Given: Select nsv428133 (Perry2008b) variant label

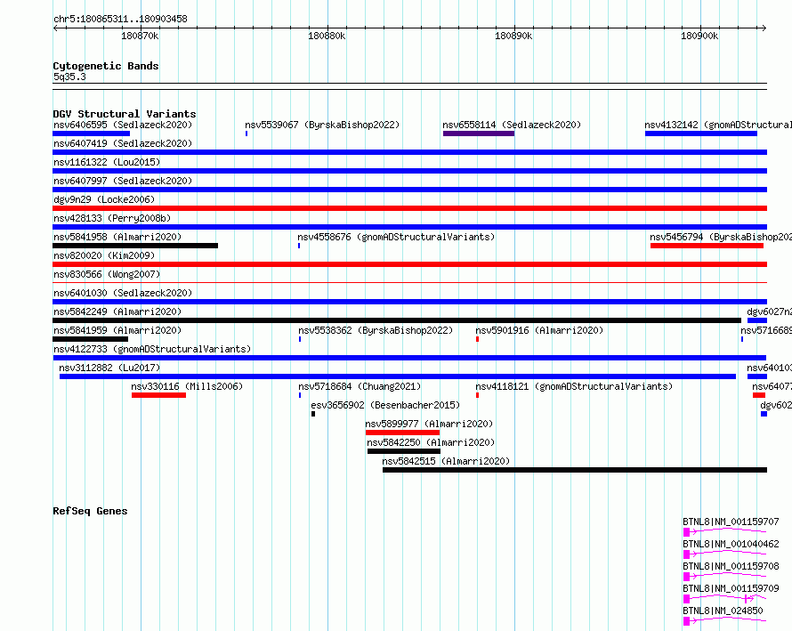Looking at the screenshot, I should pyautogui.click(x=112, y=218).
